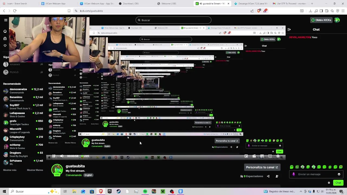This screenshot has width=347, height=195.
Task: Collapse the chat panel with arrow icon
Action: point(289,30)
